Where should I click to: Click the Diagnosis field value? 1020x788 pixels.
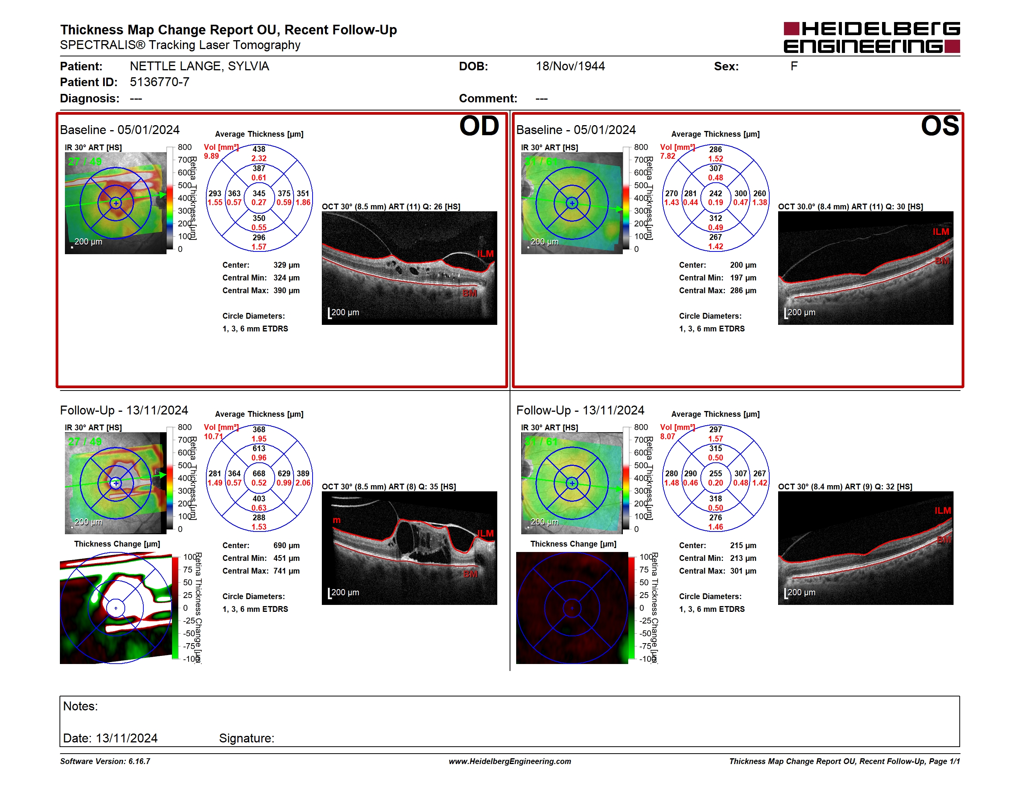click(x=136, y=98)
